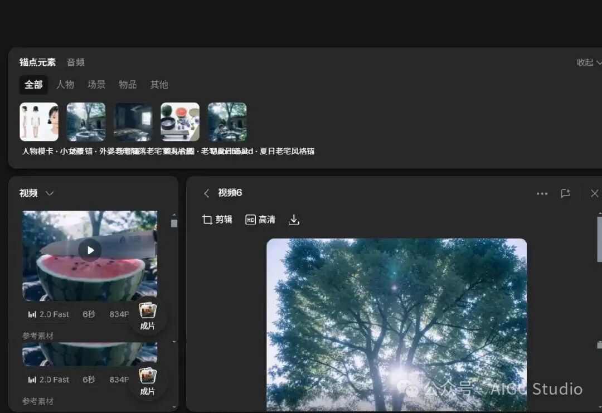Switch to the 音频 tab
The height and width of the screenshot is (413, 602).
click(76, 62)
